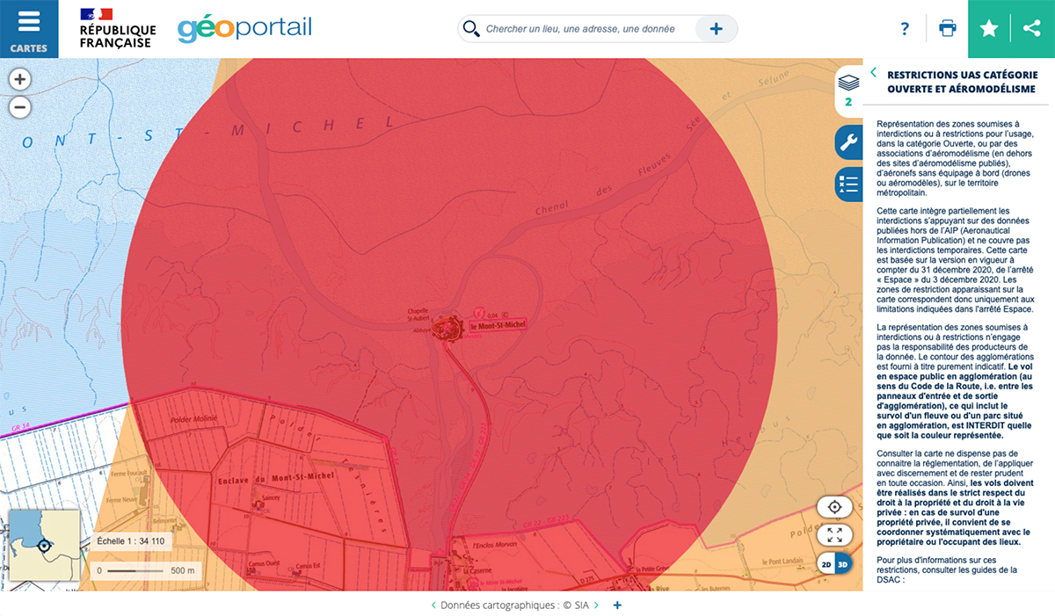Open favorites with the star icon

click(989, 29)
